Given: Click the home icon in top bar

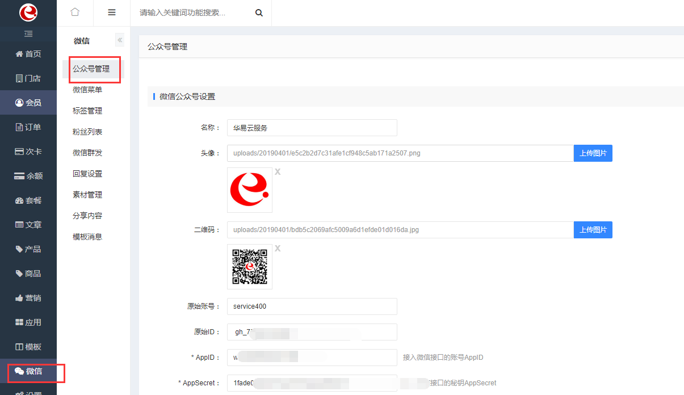Looking at the screenshot, I should [x=75, y=12].
